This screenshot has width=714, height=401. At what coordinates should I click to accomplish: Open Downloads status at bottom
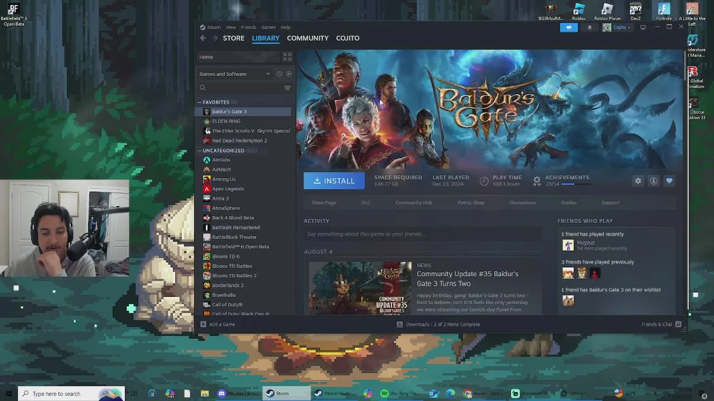438,324
